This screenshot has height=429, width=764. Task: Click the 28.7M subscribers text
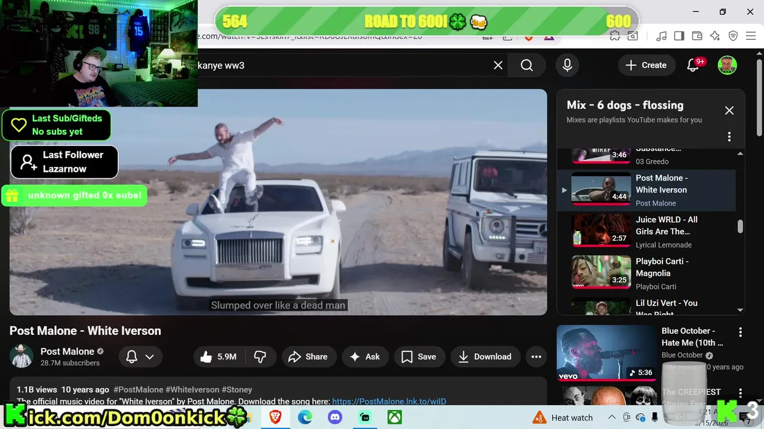[70, 363]
